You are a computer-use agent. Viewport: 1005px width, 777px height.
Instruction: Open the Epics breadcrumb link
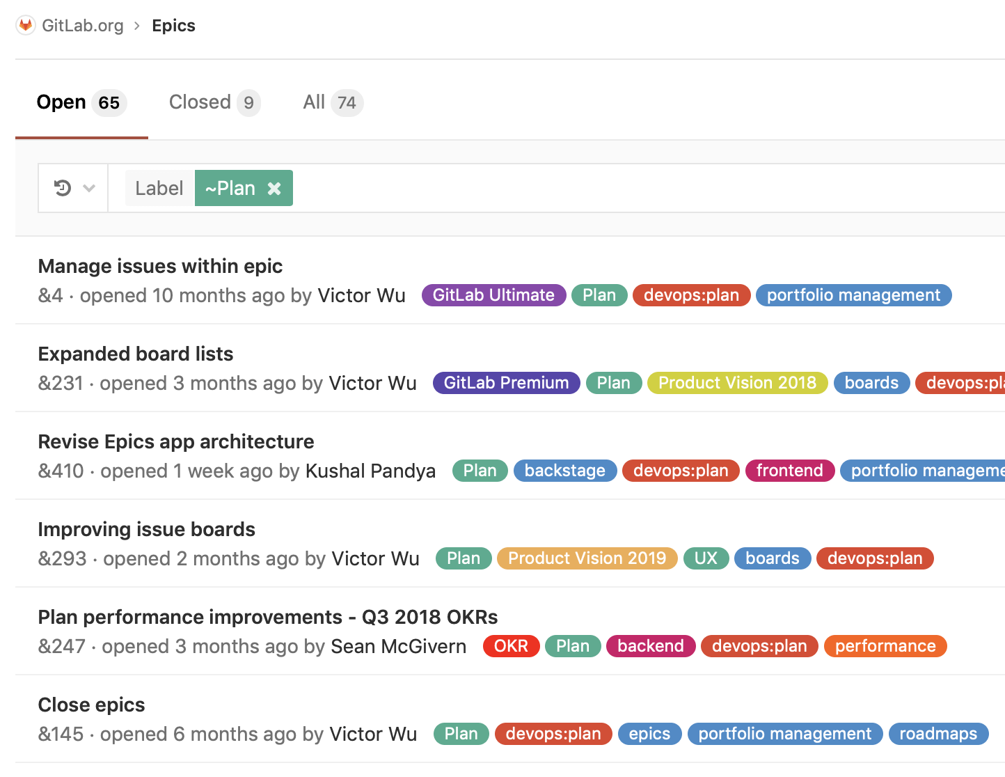tap(173, 26)
